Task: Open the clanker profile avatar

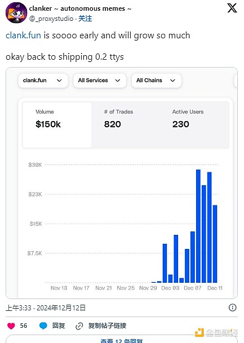Action: (x=16, y=13)
